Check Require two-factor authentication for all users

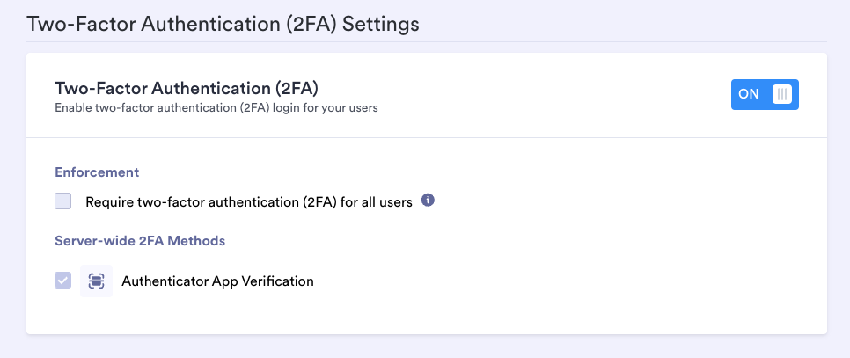(62, 201)
